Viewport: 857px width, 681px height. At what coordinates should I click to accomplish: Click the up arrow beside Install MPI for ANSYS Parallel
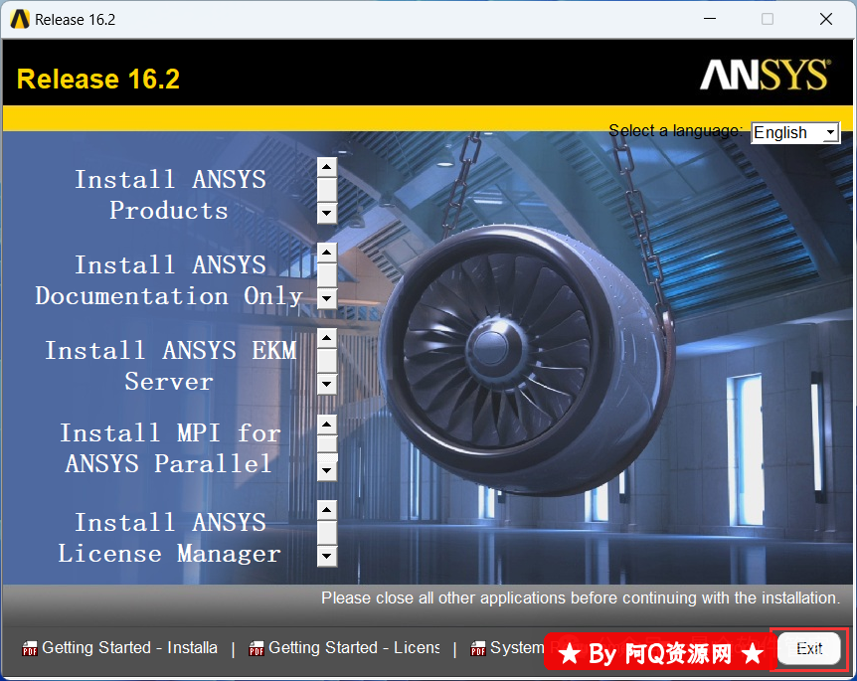pyautogui.click(x=327, y=425)
